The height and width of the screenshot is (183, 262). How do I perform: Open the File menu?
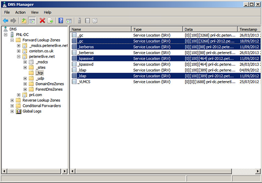pos(7,12)
